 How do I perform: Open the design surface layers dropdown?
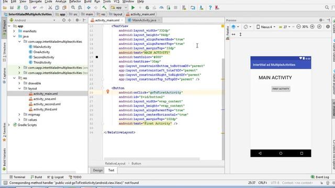click(x=235, y=27)
